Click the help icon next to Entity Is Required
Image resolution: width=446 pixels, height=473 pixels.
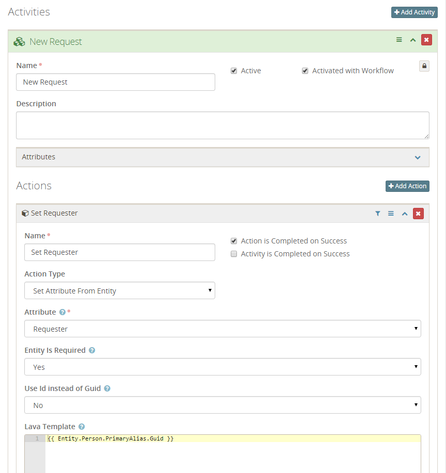pyautogui.click(x=92, y=350)
